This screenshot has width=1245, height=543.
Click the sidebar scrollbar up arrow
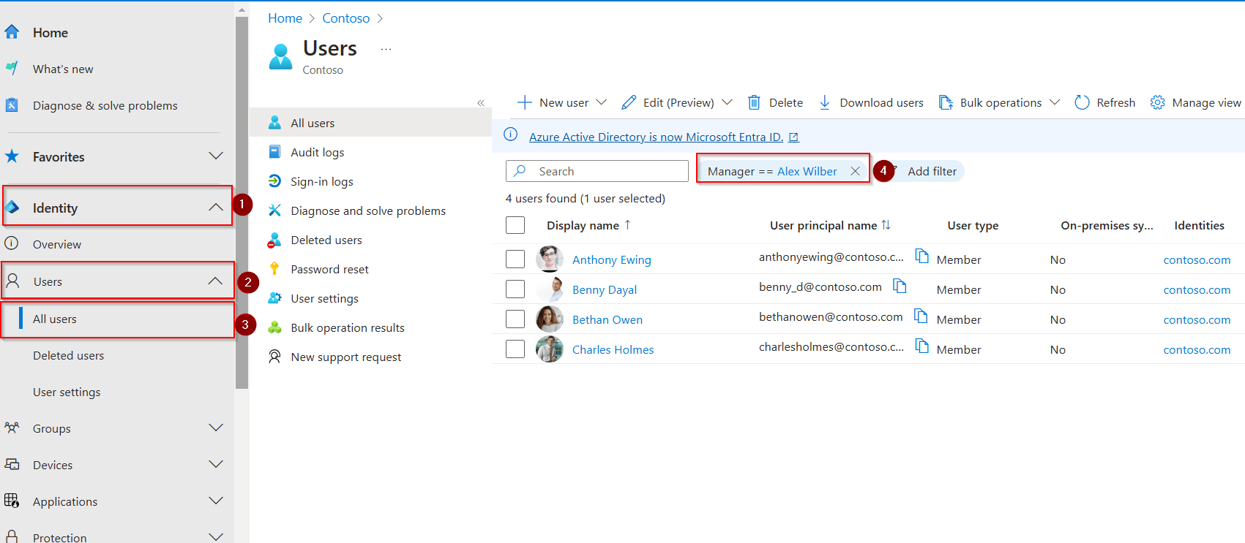pos(242,10)
